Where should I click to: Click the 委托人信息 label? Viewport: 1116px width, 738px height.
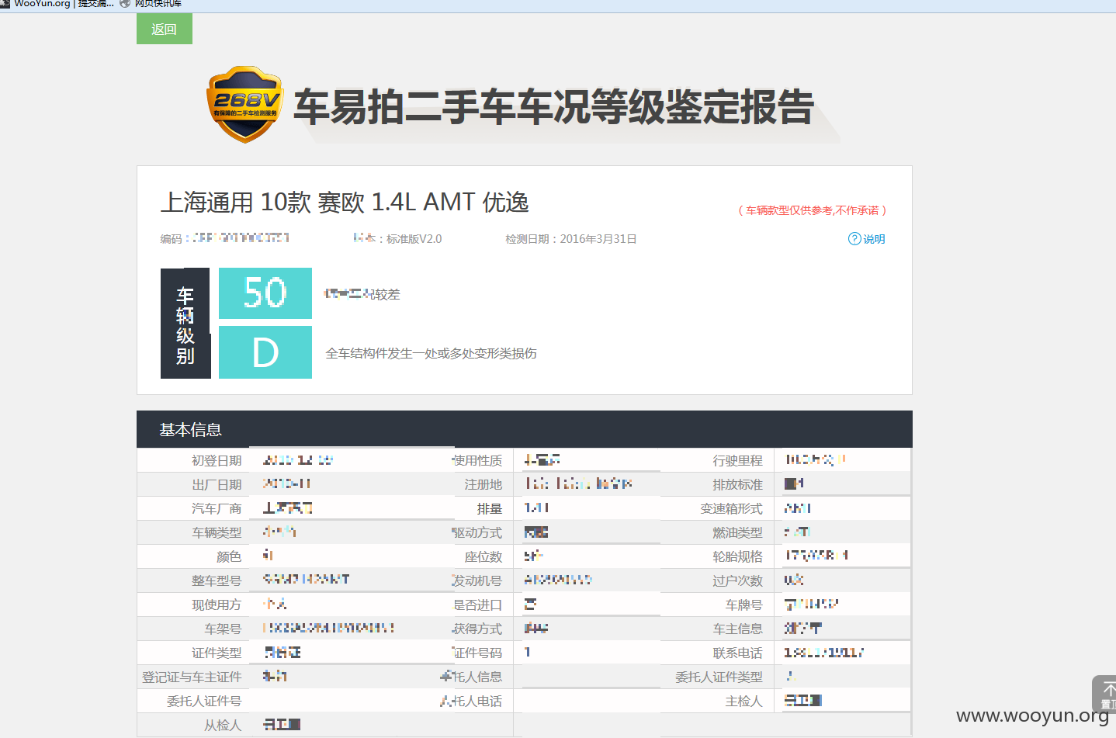click(471, 677)
